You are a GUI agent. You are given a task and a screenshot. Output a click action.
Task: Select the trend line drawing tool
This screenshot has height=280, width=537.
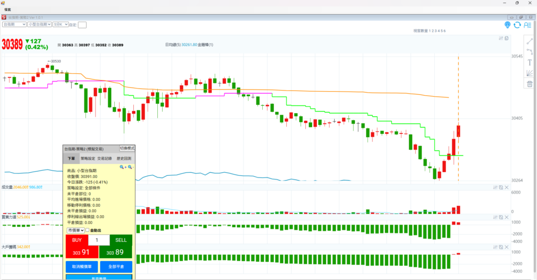(x=530, y=40)
